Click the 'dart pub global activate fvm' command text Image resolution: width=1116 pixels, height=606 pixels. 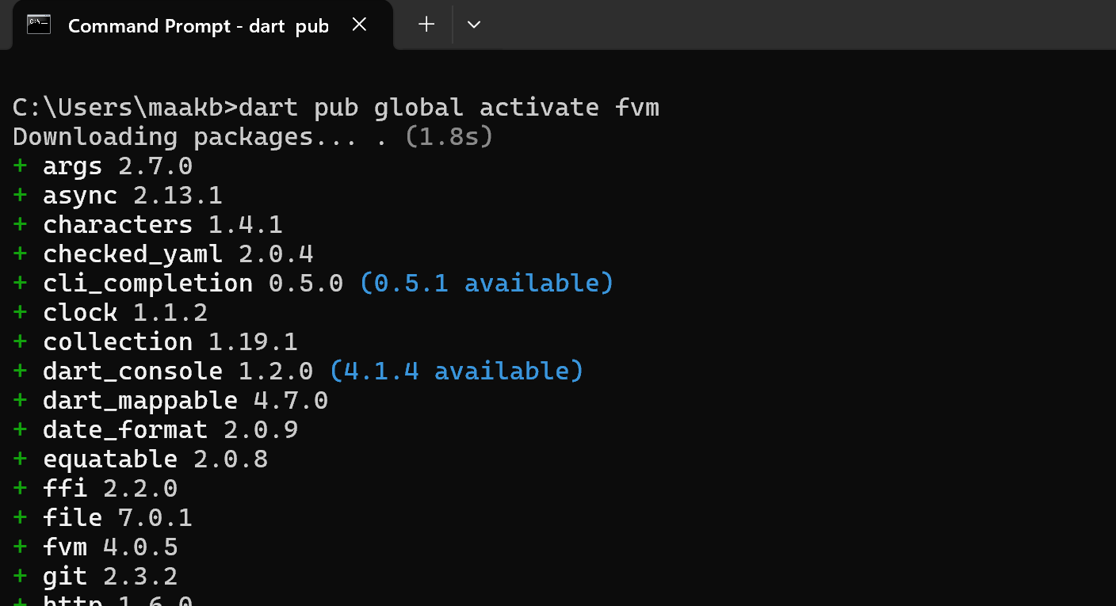tap(449, 107)
